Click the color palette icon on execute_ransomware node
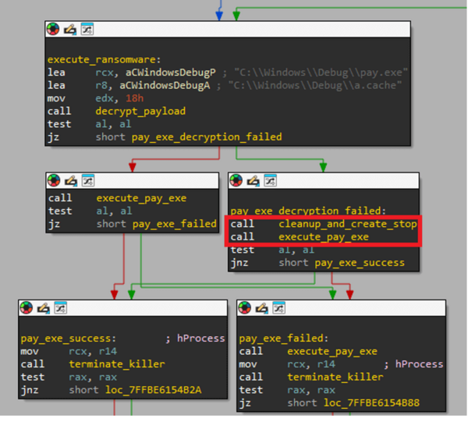 [53, 30]
